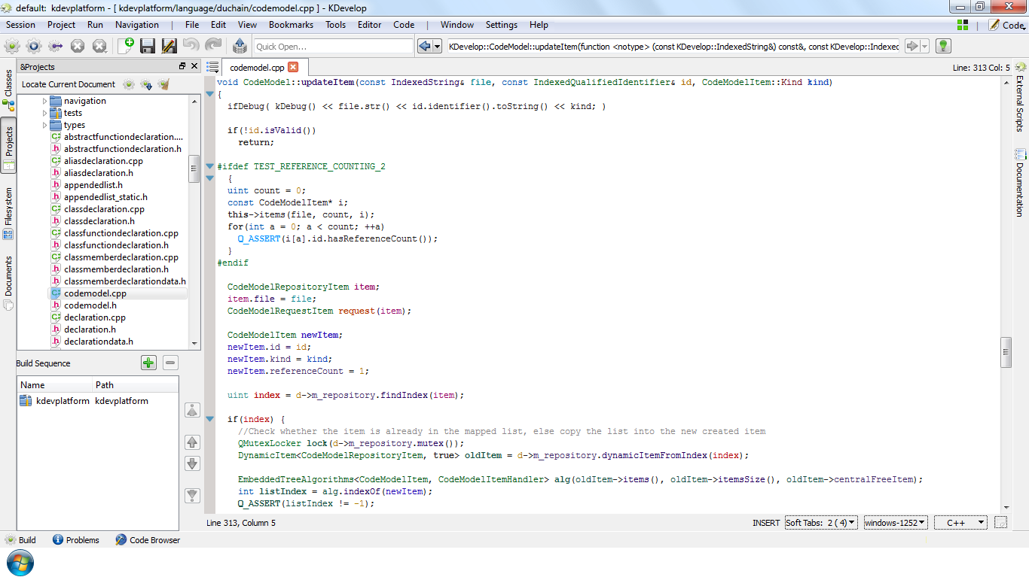Click the Undo arrow icon
This screenshot has height=577, width=1029.
pyautogui.click(x=191, y=46)
